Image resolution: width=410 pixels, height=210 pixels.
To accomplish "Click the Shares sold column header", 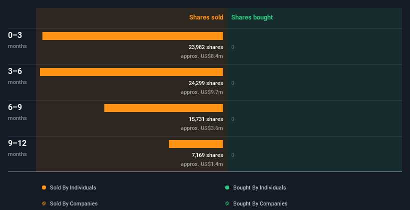I will tap(206, 17).
